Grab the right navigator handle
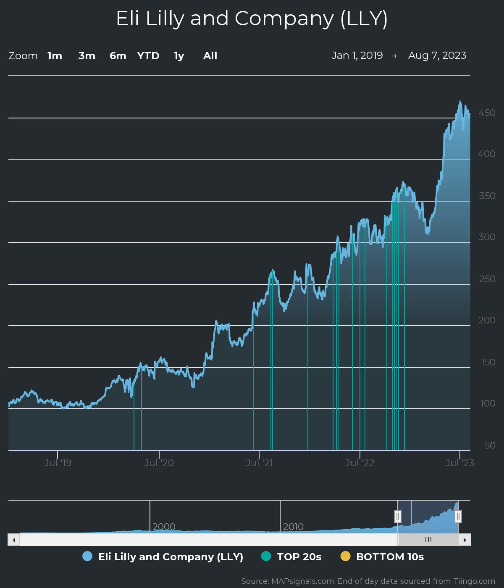504x588 pixels. click(x=458, y=517)
